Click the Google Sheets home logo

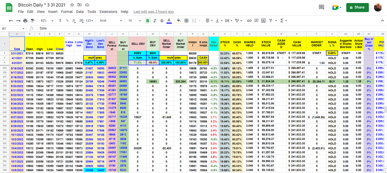pyautogui.click(x=9, y=8)
